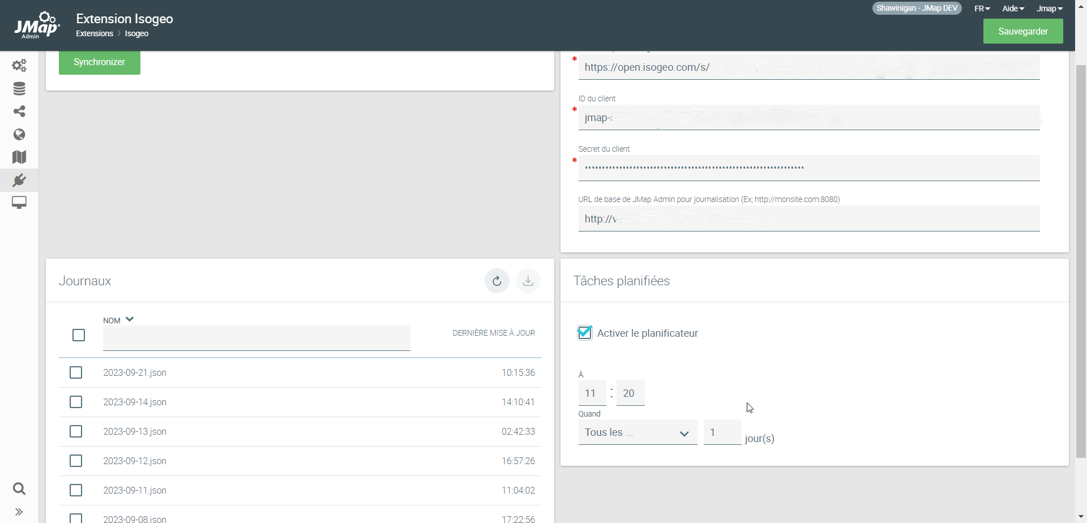
Task: Click the 2023-09-21.json file name
Action: click(x=135, y=372)
